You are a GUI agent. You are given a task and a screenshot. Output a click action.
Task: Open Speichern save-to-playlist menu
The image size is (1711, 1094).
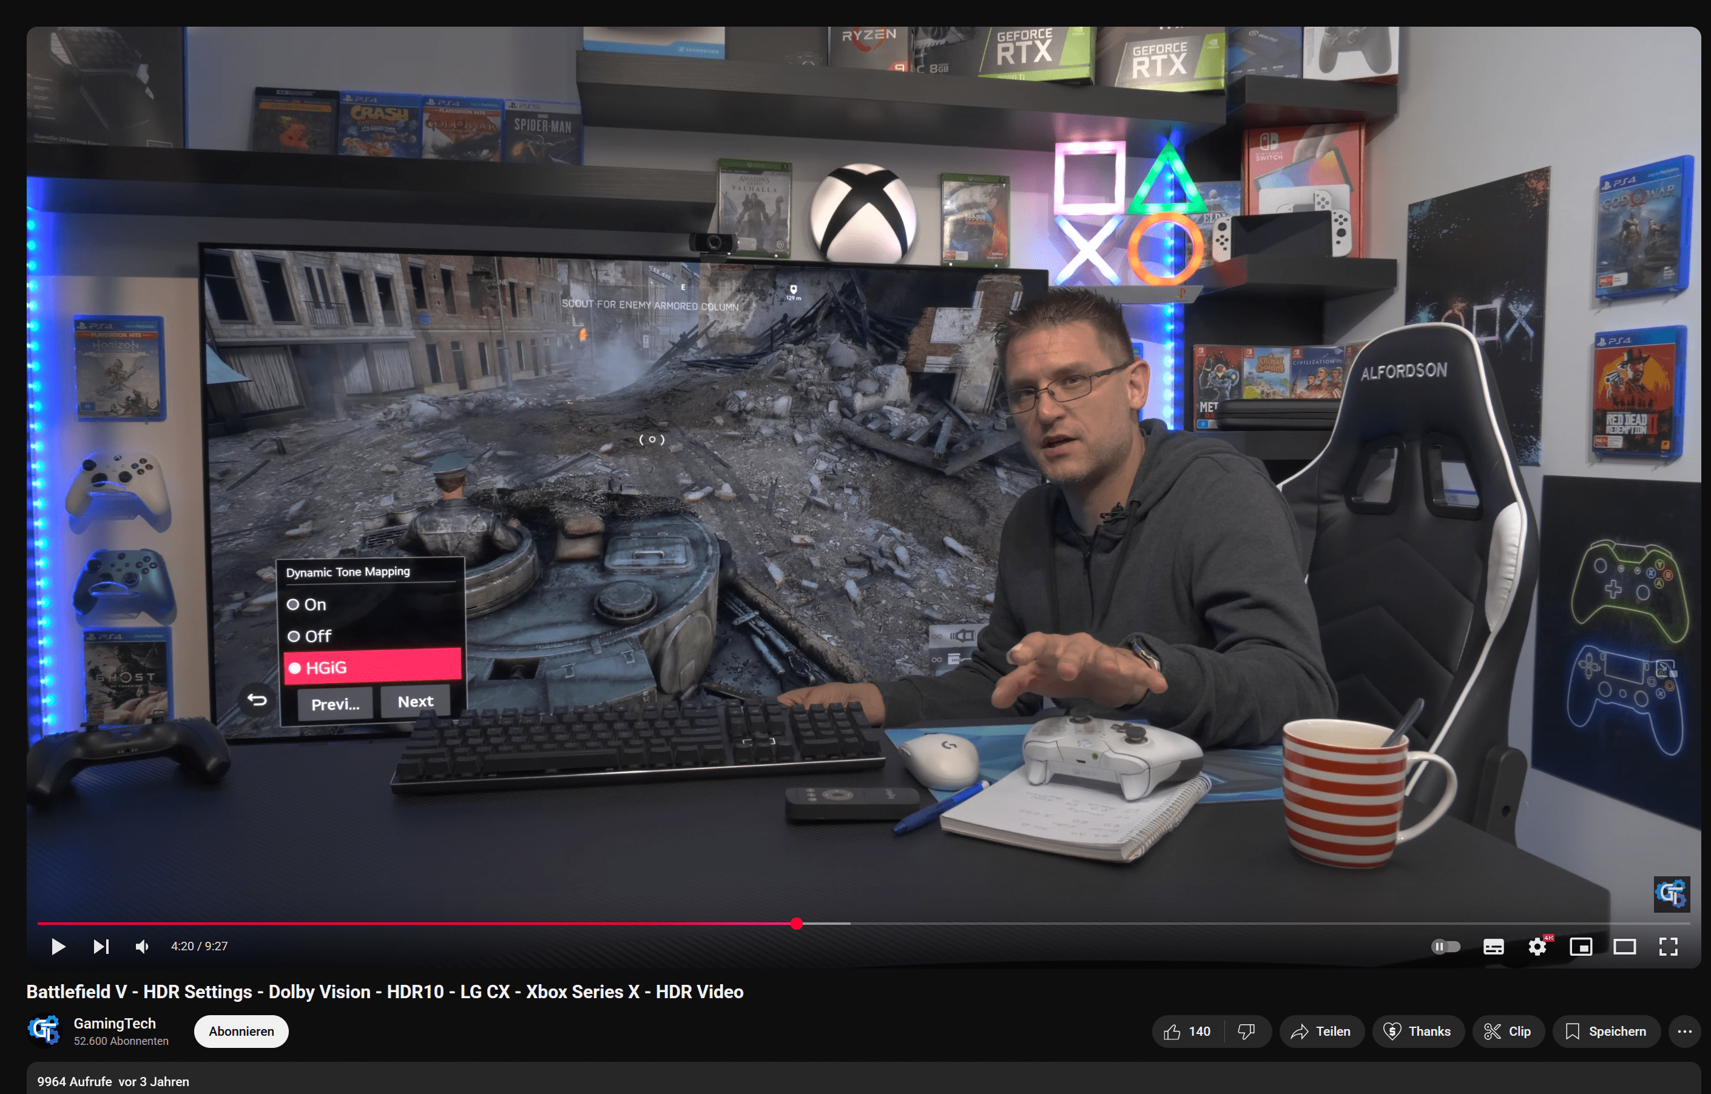[1605, 1032]
